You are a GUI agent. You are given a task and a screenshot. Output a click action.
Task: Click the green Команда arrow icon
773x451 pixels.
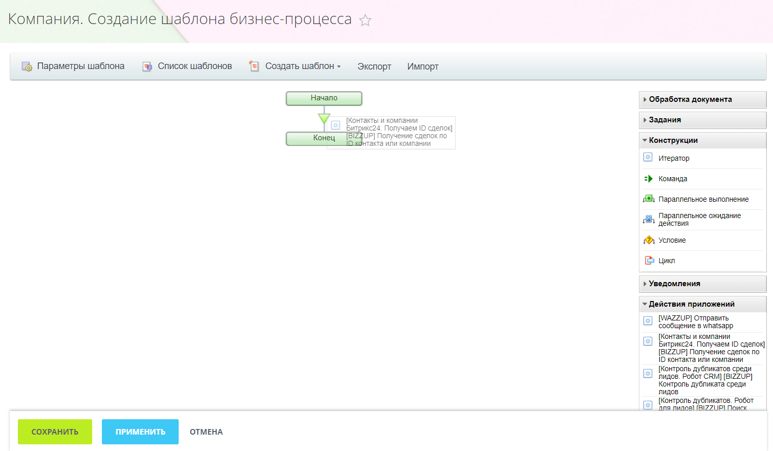[649, 179]
